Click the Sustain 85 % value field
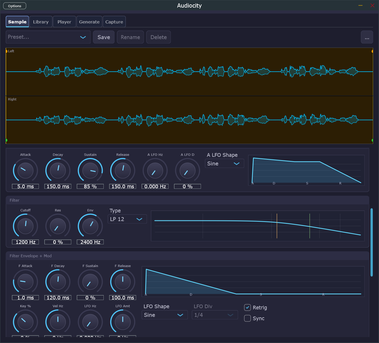The width and height of the screenshot is (379, 343). pyautogui.click(x=90, y=186)
